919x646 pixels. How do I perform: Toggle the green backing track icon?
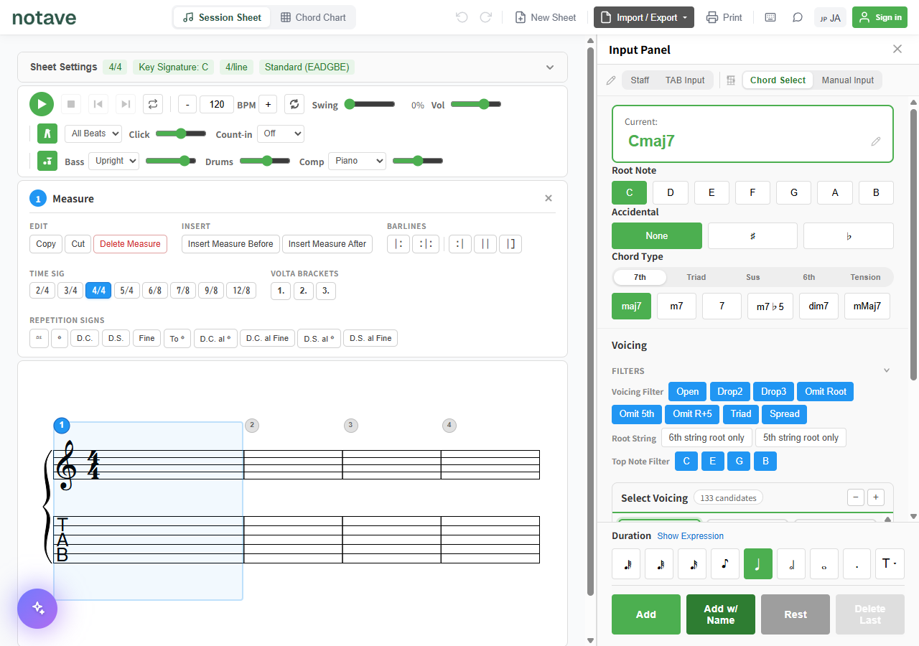click(x=47, y=161)
